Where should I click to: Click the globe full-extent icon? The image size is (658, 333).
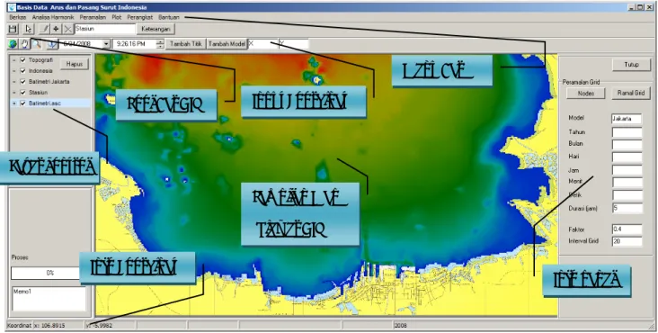pyautogui.click(x=13, y=44)
